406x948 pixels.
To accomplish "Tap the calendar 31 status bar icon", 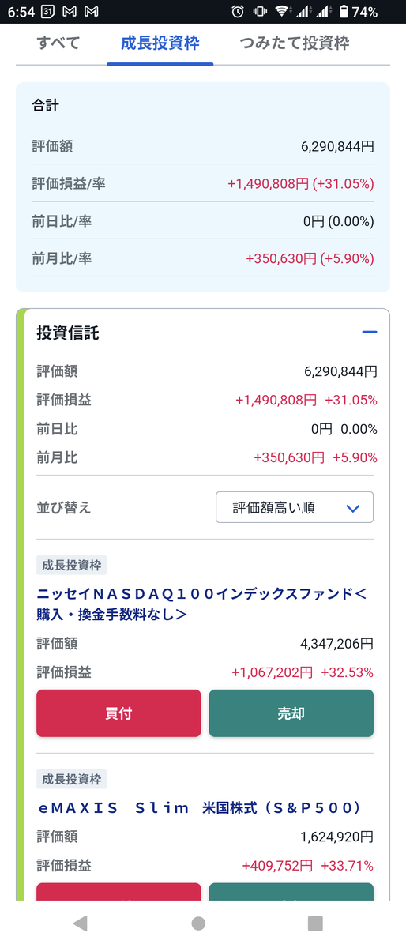I will pyautogui.click(x=47, y=12).
